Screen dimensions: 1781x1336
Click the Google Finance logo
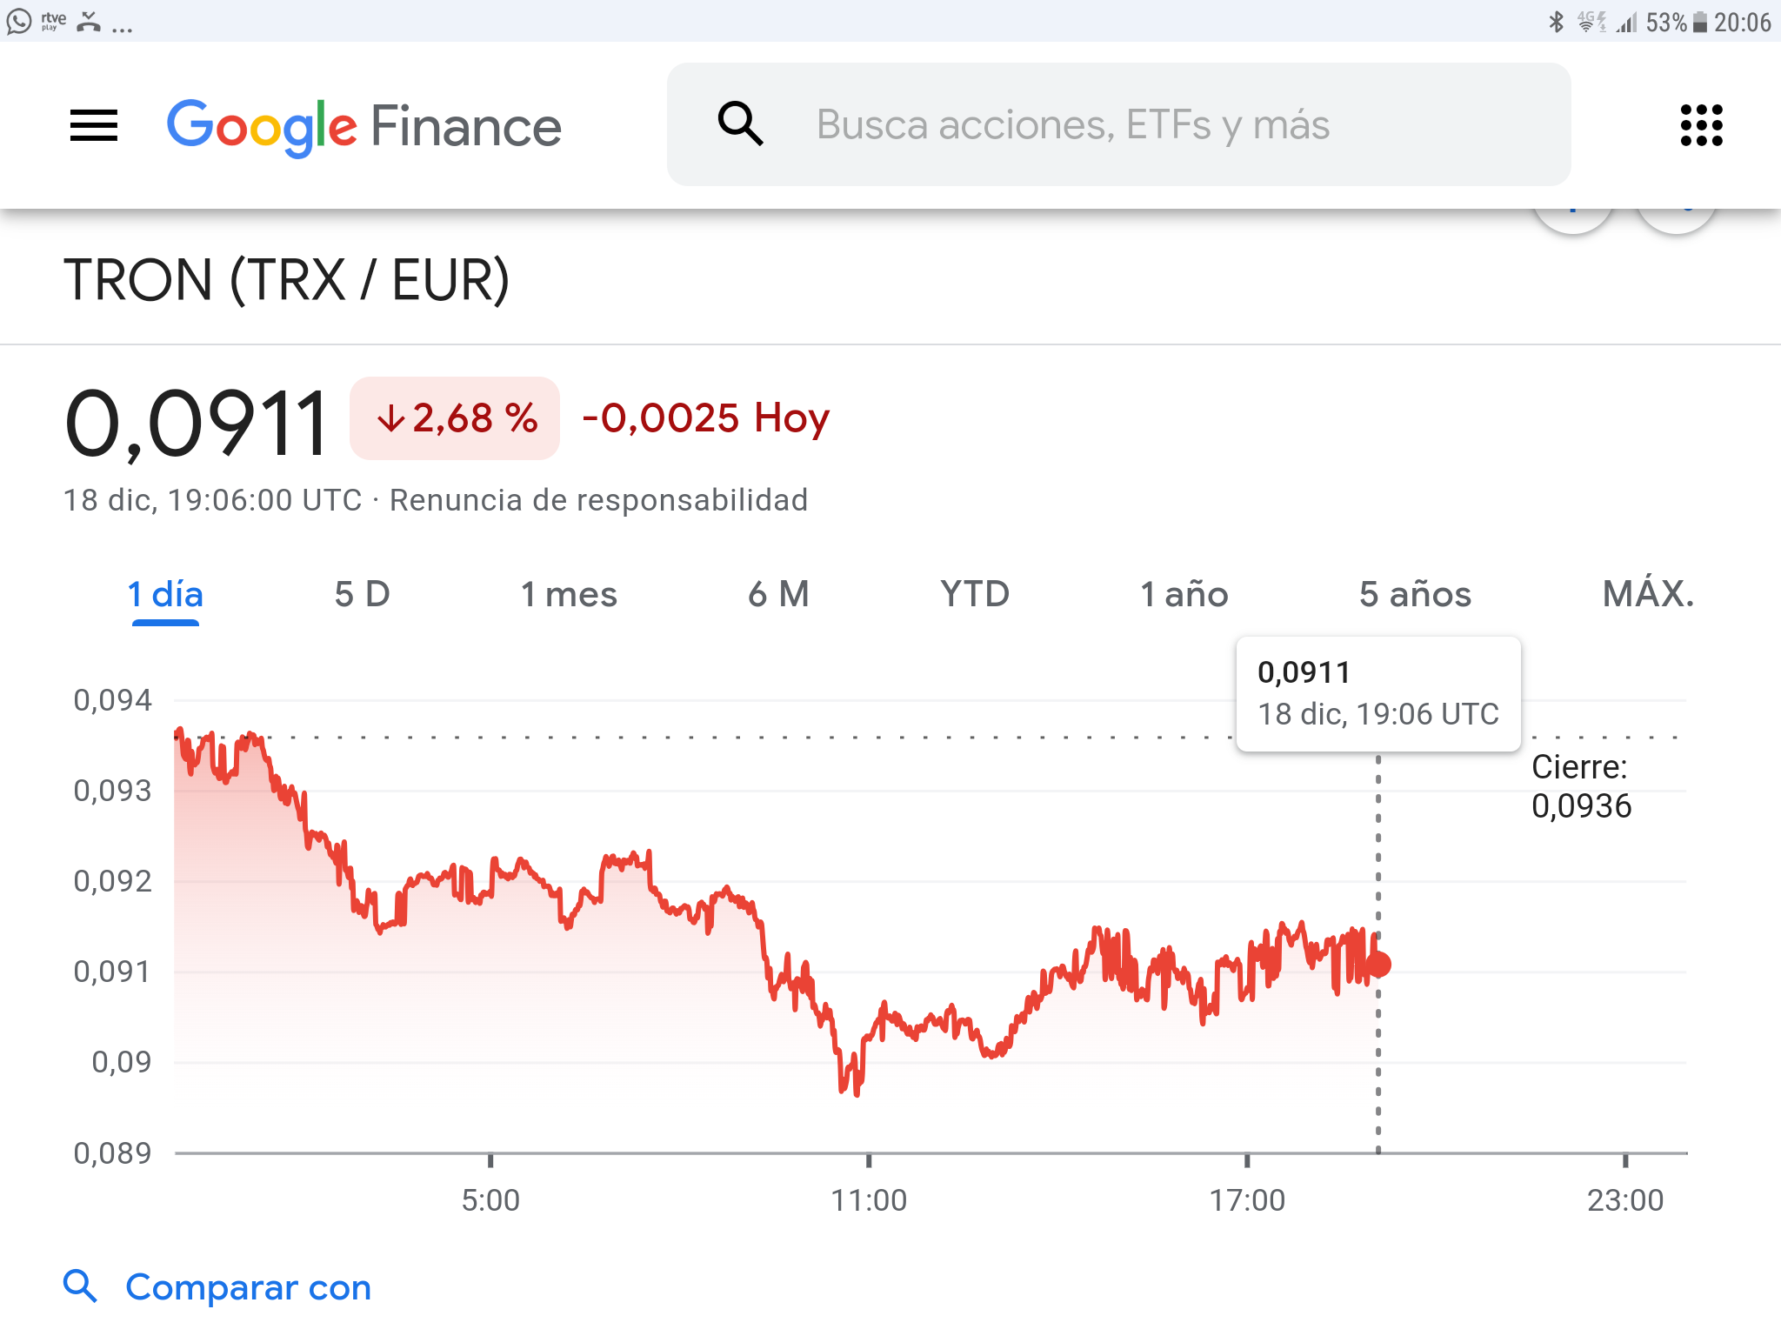point(364,127)
